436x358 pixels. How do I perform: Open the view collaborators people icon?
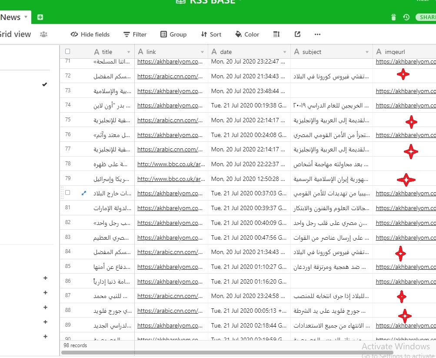tap(43, 34)
